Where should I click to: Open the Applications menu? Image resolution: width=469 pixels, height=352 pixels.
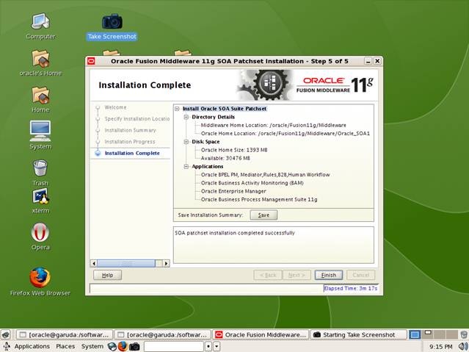tap(32, 347)
